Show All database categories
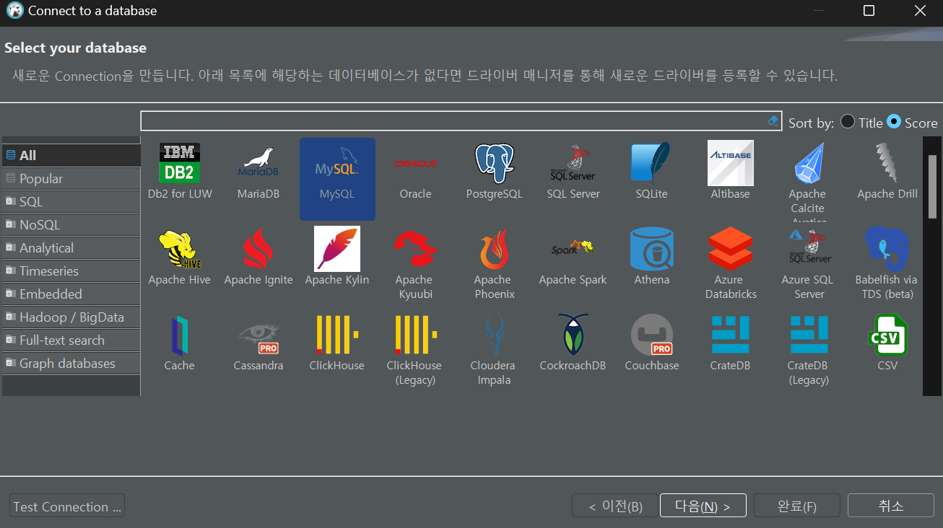Screen dimensions: 943x528 71,155
